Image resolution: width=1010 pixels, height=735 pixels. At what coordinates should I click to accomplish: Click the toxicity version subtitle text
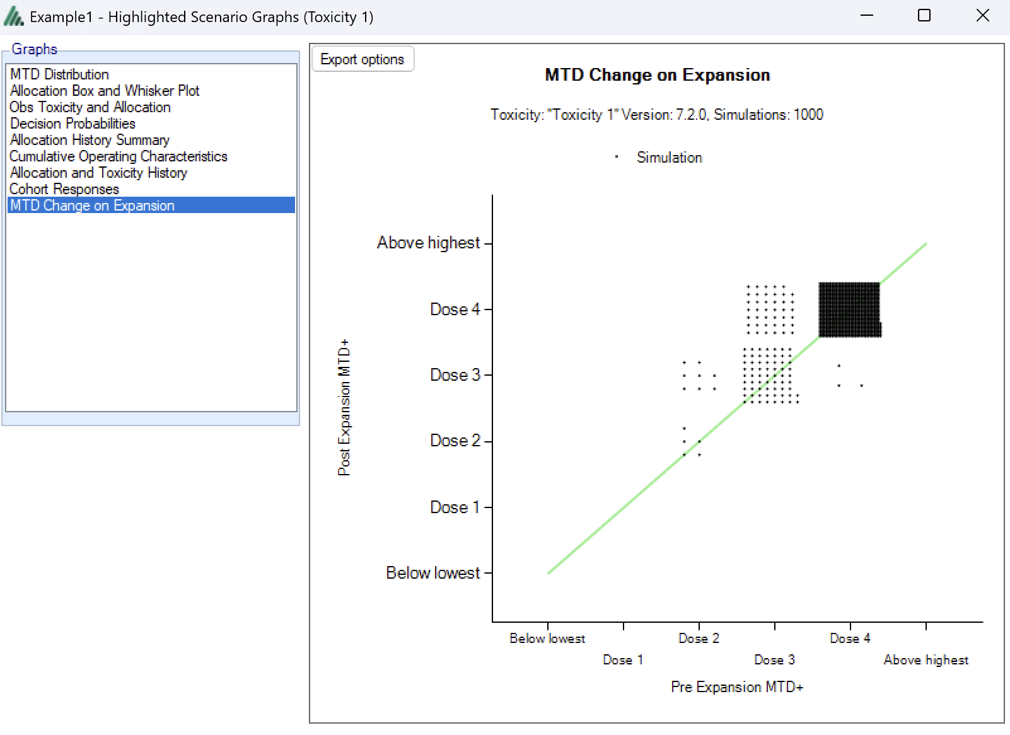coord(656,115)
